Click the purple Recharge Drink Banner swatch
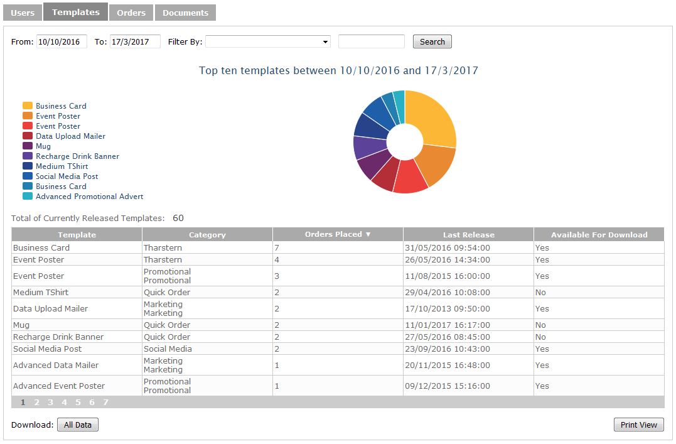 tap(28, 156)
